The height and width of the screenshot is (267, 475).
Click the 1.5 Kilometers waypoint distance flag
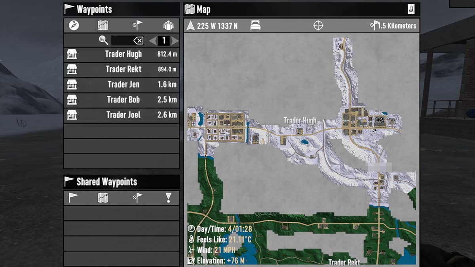[374, 26]
